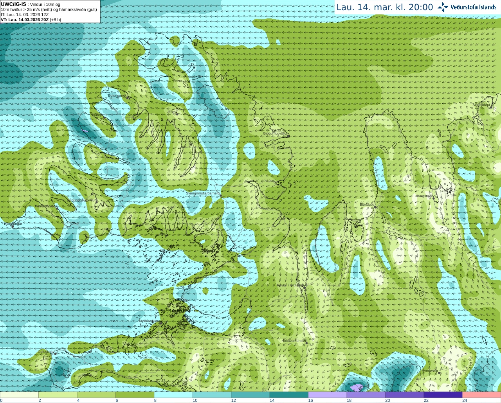Click the Steingrímsfjarðarheiði station label
Viewport: 501px width, 403px height.
tap(203, 193)
